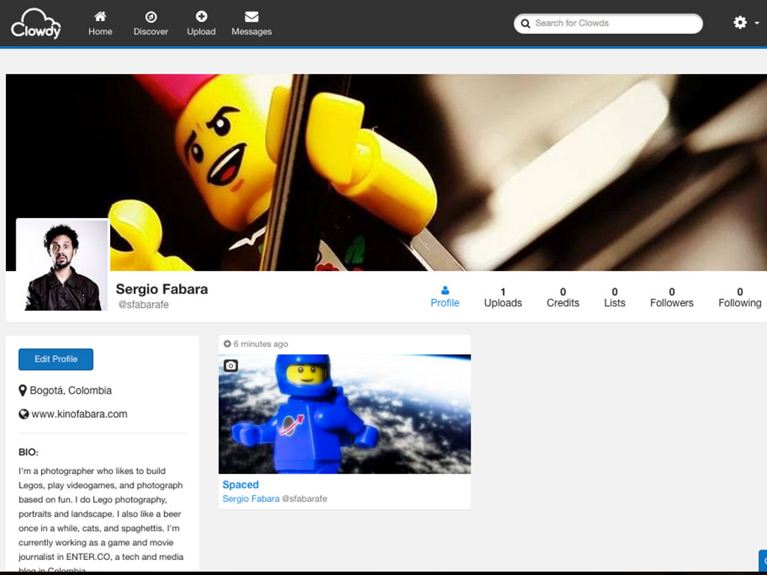Switch to the Uploads tab

point(503,296)
